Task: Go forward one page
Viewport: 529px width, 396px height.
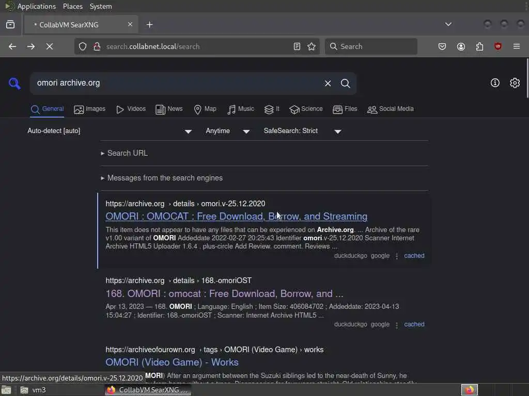Action: (x=30, y=46)
